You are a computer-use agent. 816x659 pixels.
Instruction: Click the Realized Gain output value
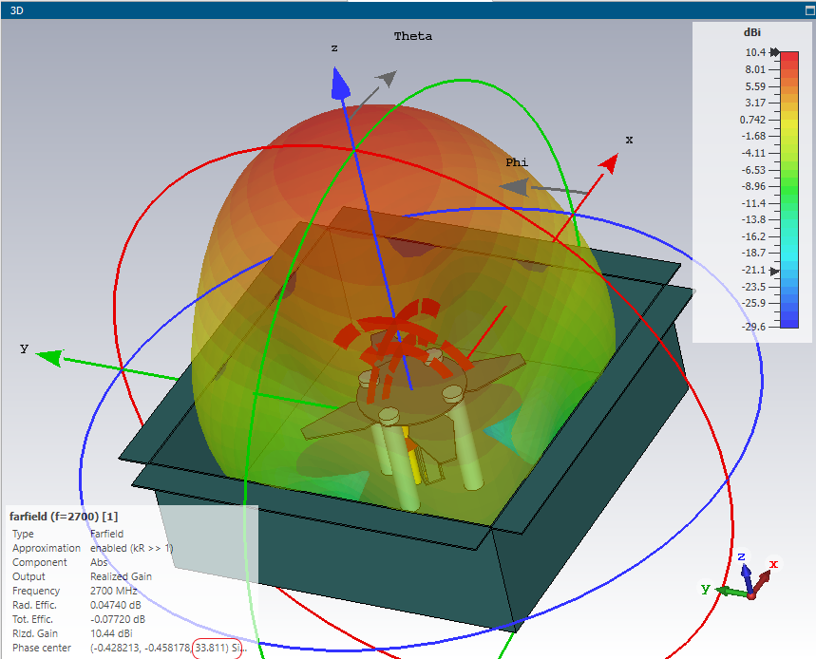coord(121,576)
